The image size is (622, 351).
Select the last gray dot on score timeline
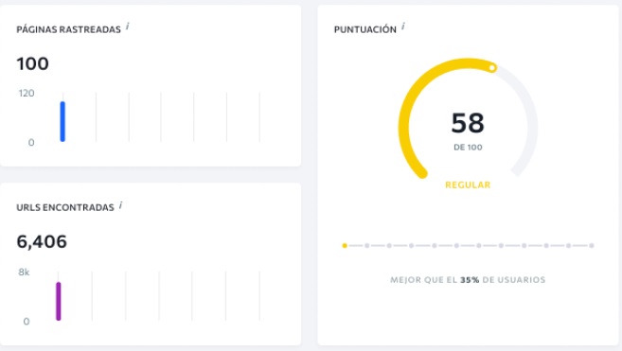point(592,245)
